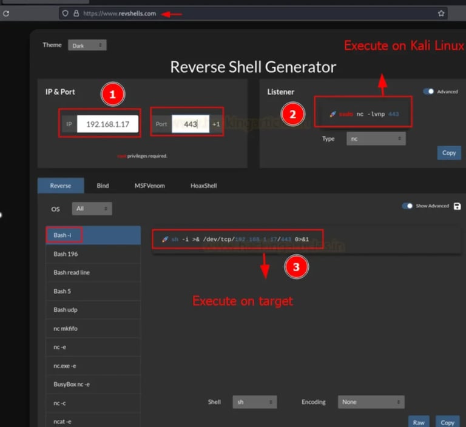The image size is (466, 427).
Task: Toggle the Show Advanced switch
Action: pyautogui.click(x=407, y=206)
